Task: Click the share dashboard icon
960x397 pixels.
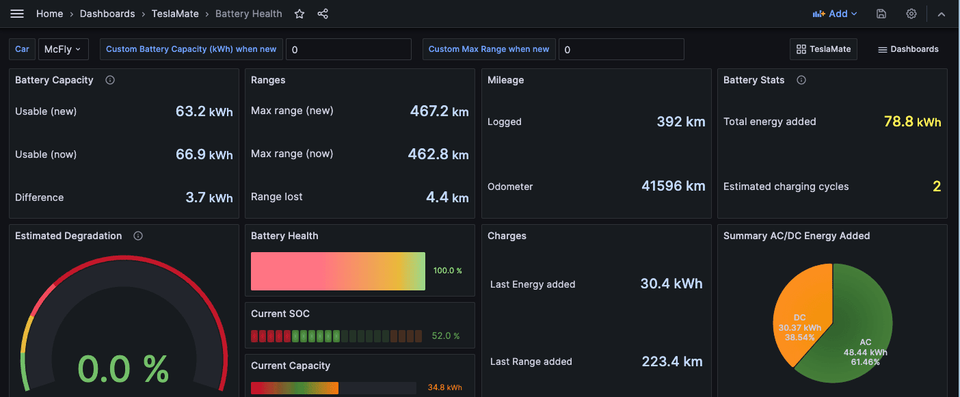Action: 323,14
